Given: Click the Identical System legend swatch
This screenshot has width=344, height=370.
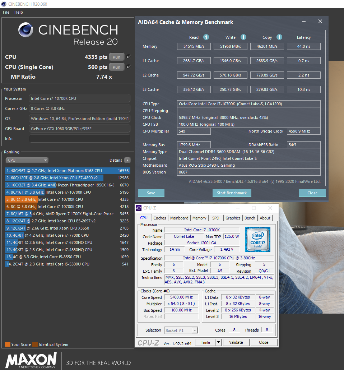Looking at the screenshot, I should 35,344.
